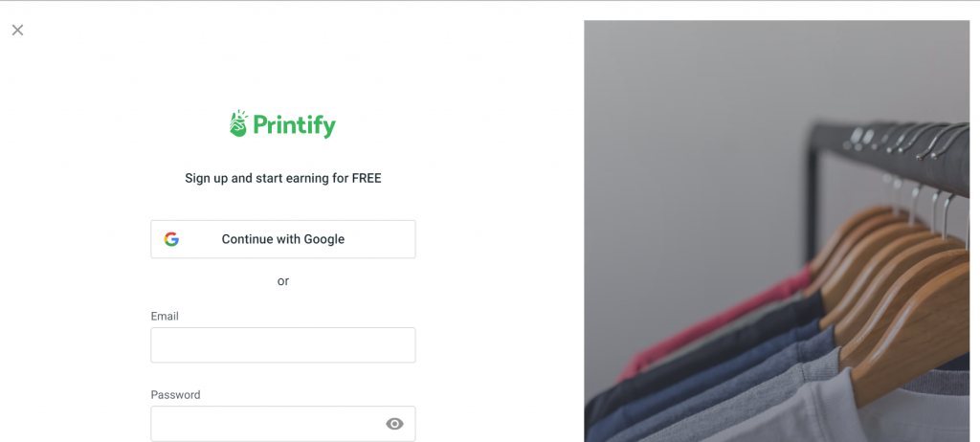Click the 'or' divider text
The image size is (980, 442).
pos(282,281)
